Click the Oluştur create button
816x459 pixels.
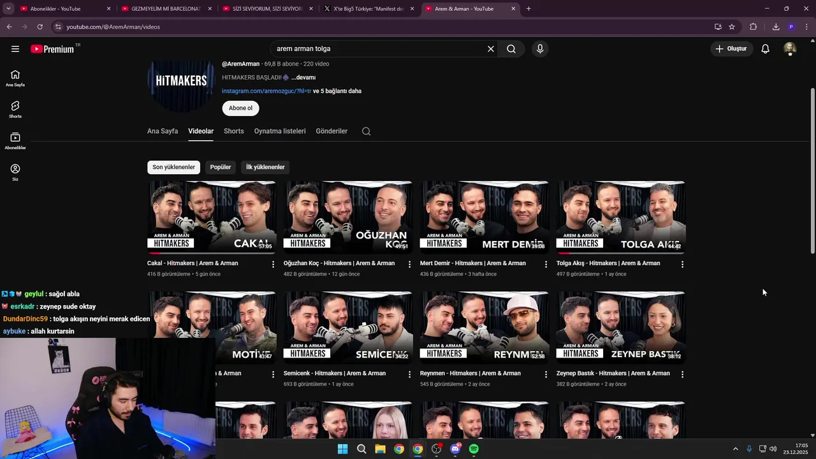tap(731, 48)
